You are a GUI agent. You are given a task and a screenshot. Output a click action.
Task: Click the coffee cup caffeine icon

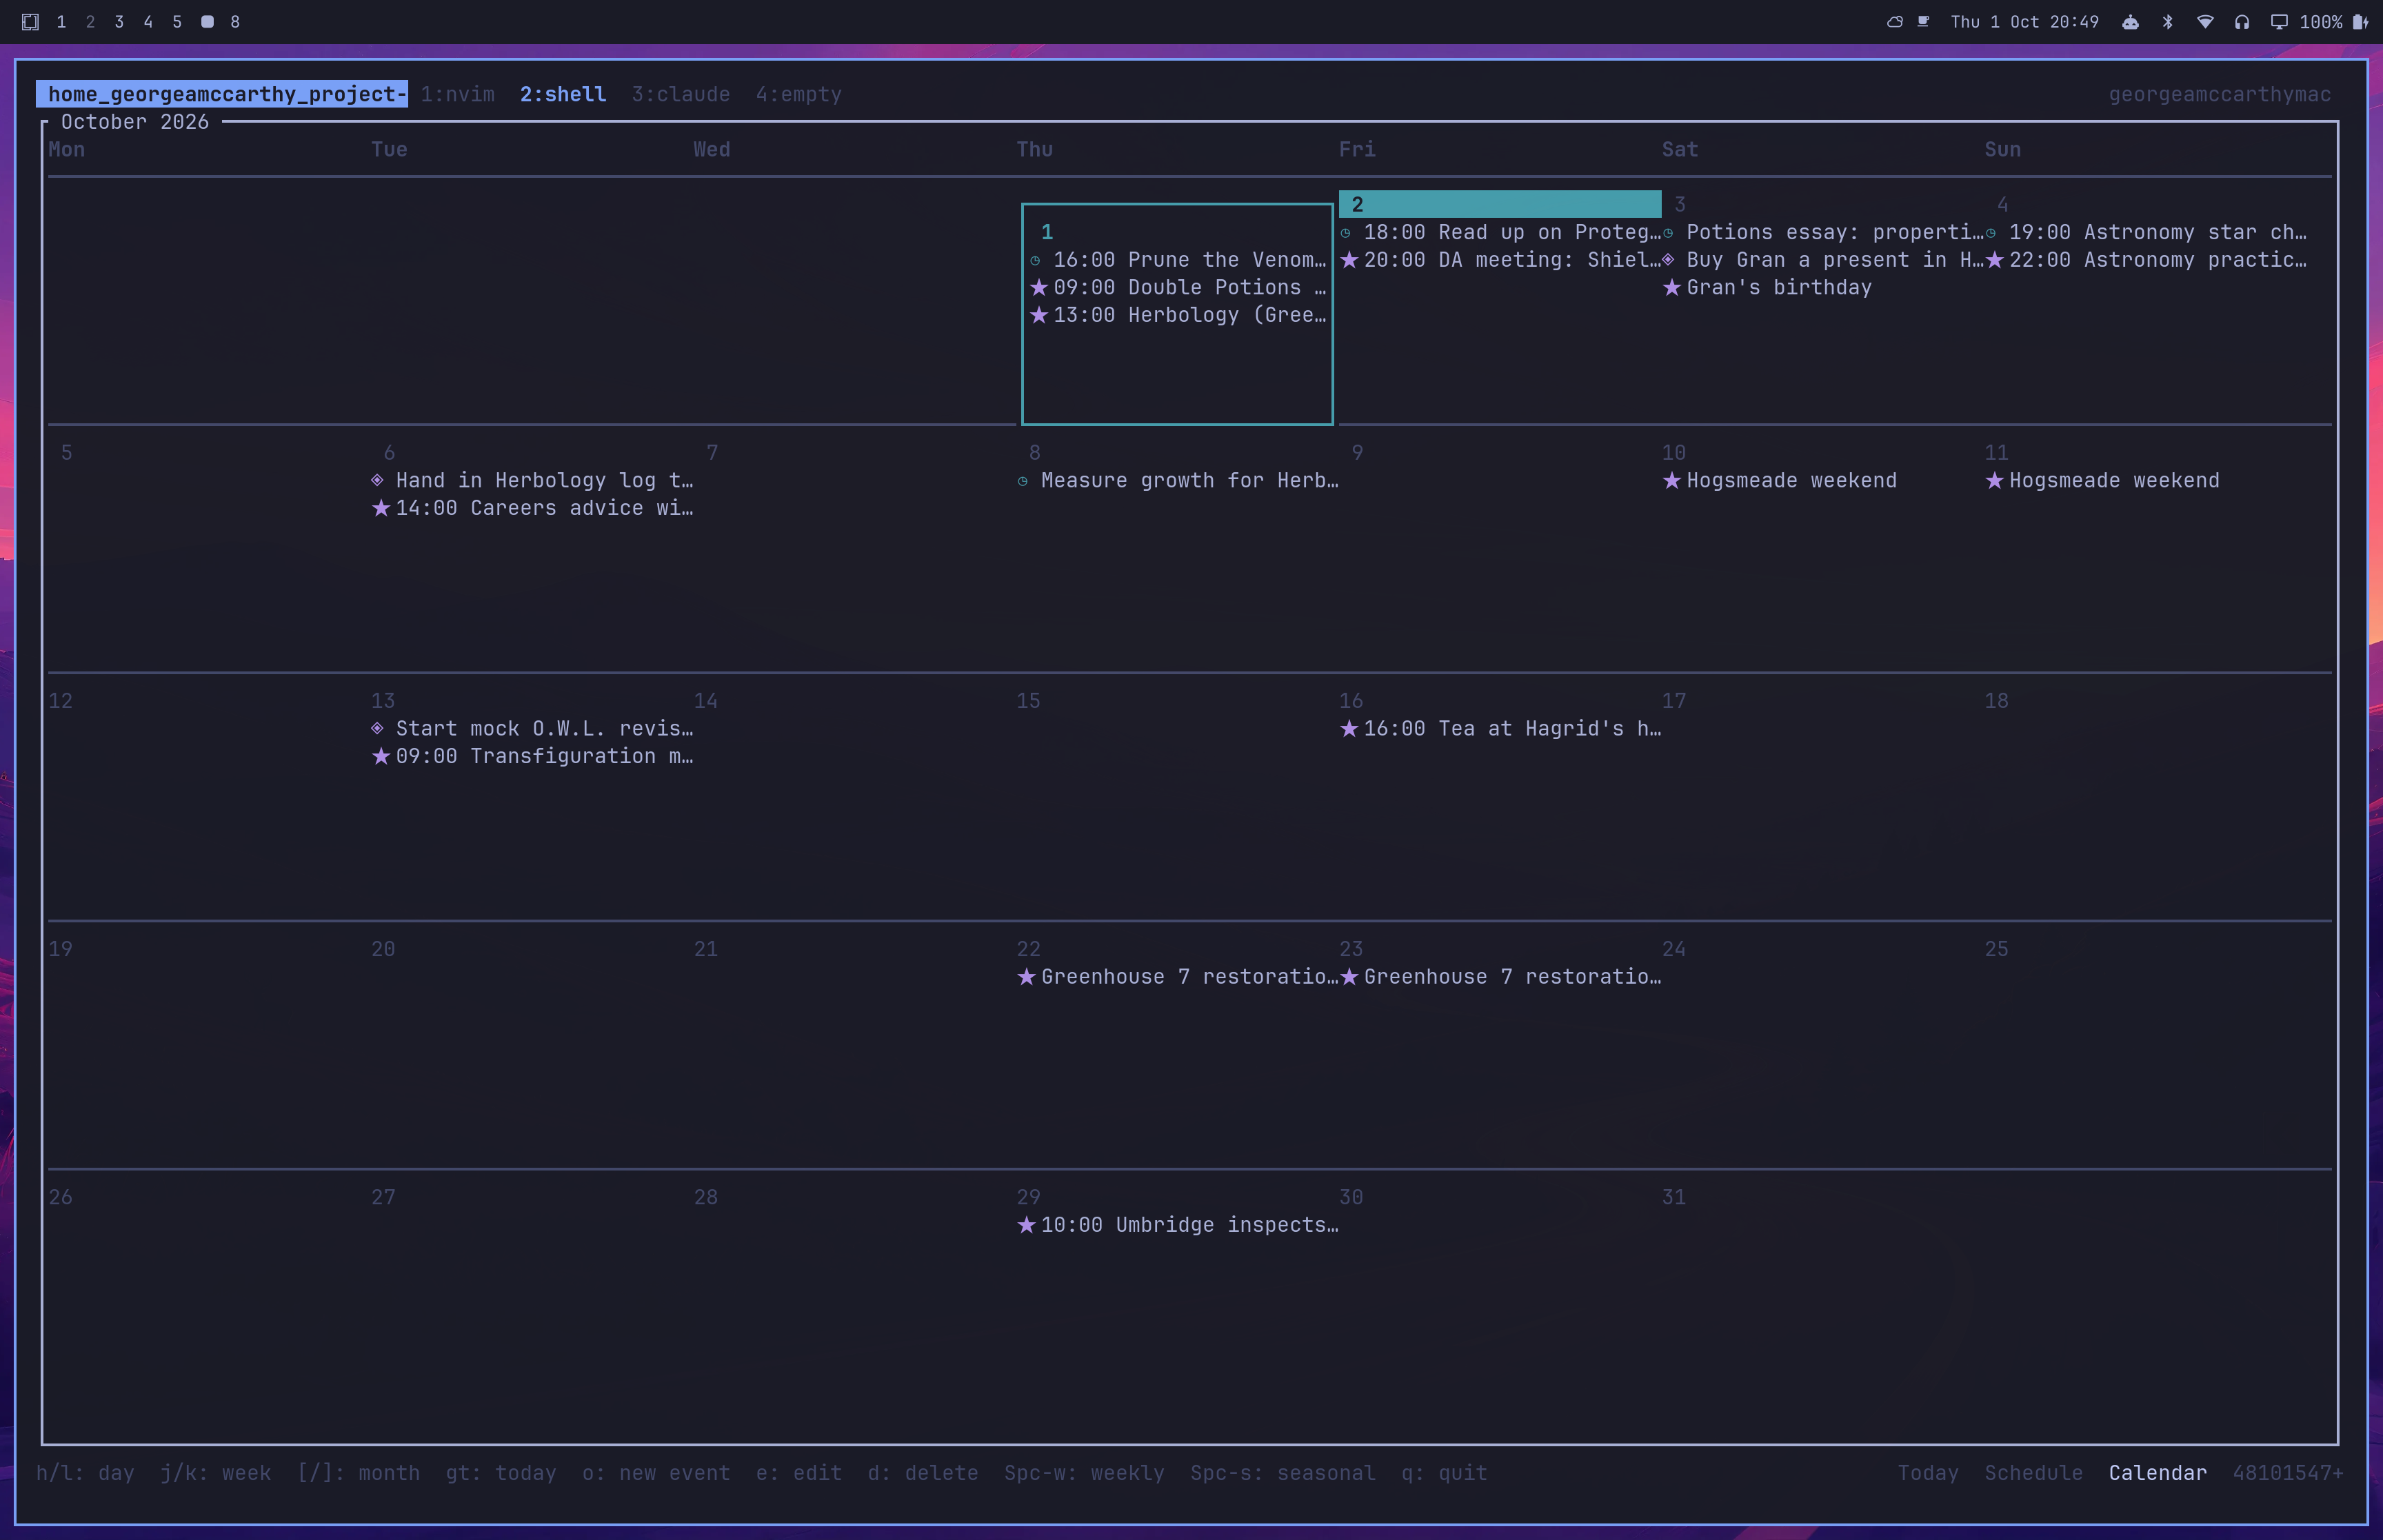[x=1923, y=22]
